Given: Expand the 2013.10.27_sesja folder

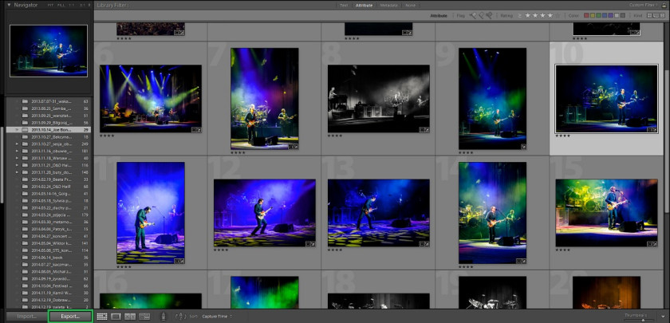Looking at the screenshot, I should [17, 144].
